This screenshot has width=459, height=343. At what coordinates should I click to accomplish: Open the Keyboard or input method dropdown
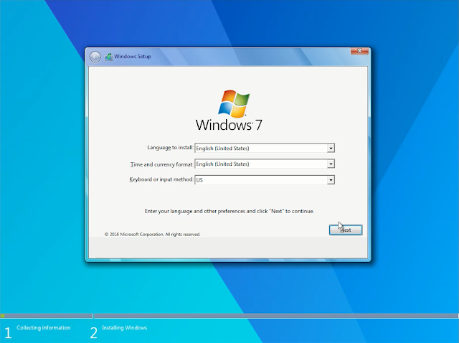[x=265, y=180]
